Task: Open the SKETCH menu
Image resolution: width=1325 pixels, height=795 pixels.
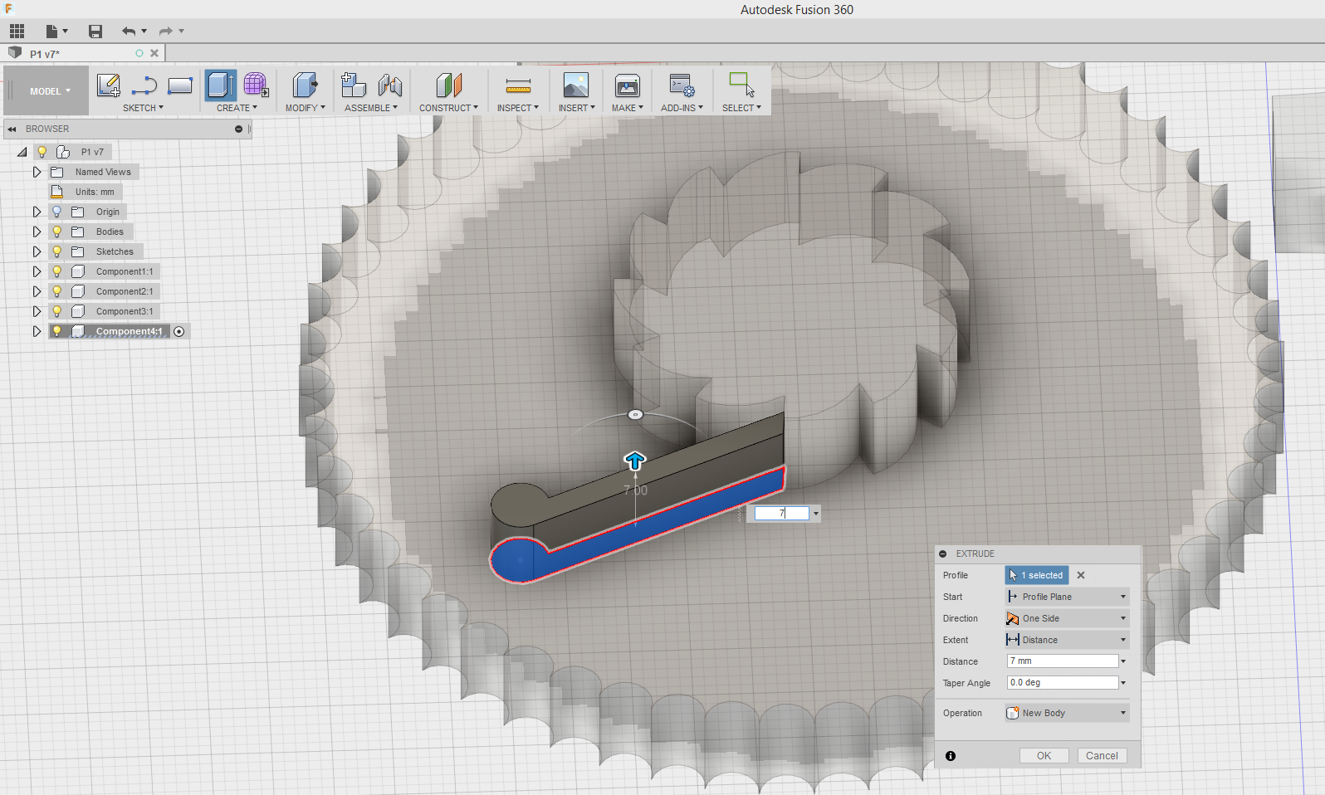Action: 143,108
